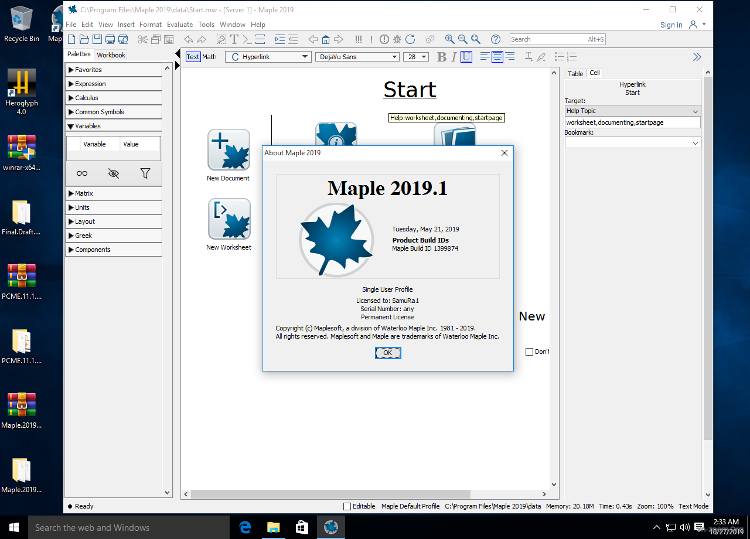
Task: Open the Format menu
Action: tap(151, 25)
